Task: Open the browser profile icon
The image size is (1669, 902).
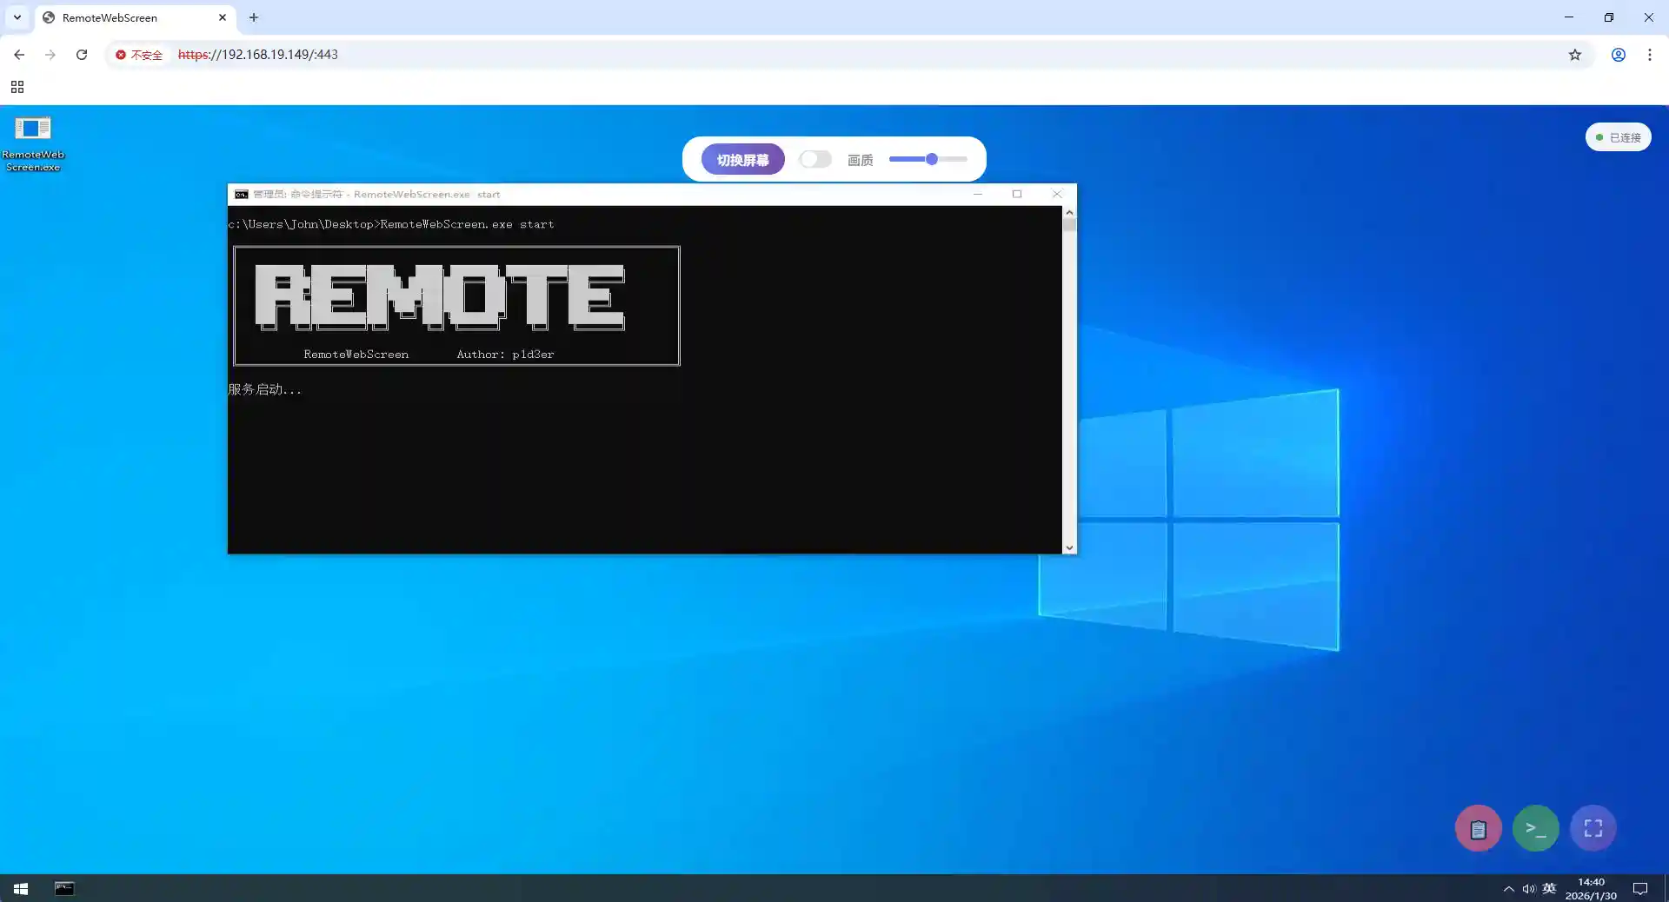Action: point(1619,55)
